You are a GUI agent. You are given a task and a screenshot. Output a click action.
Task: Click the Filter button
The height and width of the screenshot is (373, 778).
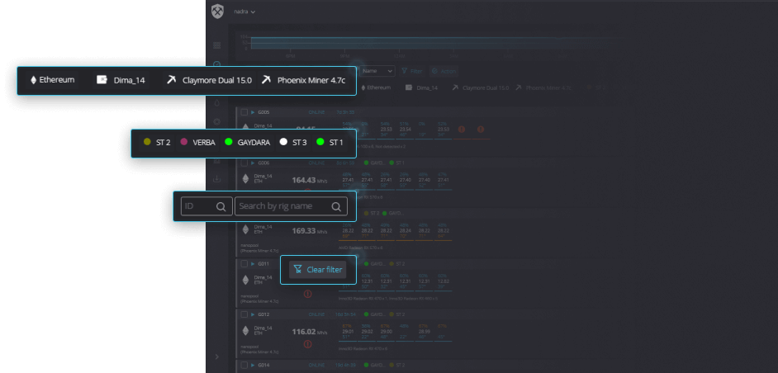tap(412, 71)
